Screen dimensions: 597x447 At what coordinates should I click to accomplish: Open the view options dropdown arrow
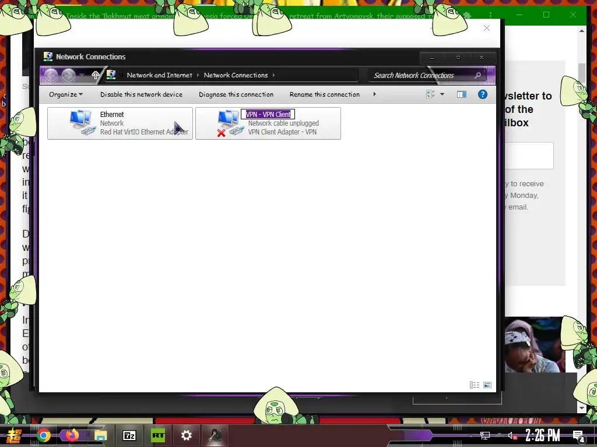442,94
